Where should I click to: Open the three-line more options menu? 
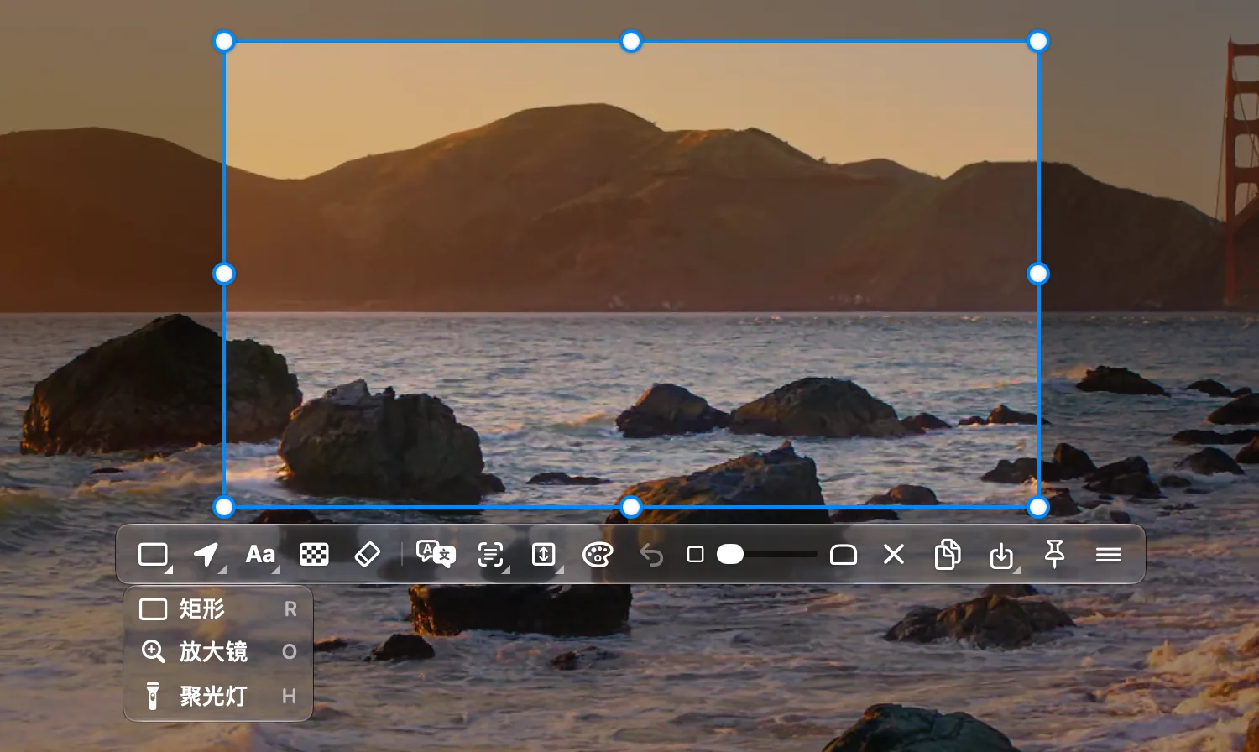(x=1109, y=555)
